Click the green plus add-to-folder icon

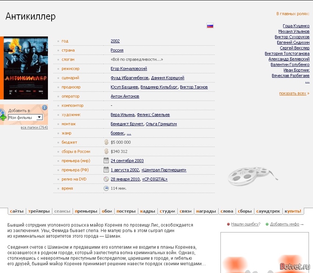(x=3, y=117)
